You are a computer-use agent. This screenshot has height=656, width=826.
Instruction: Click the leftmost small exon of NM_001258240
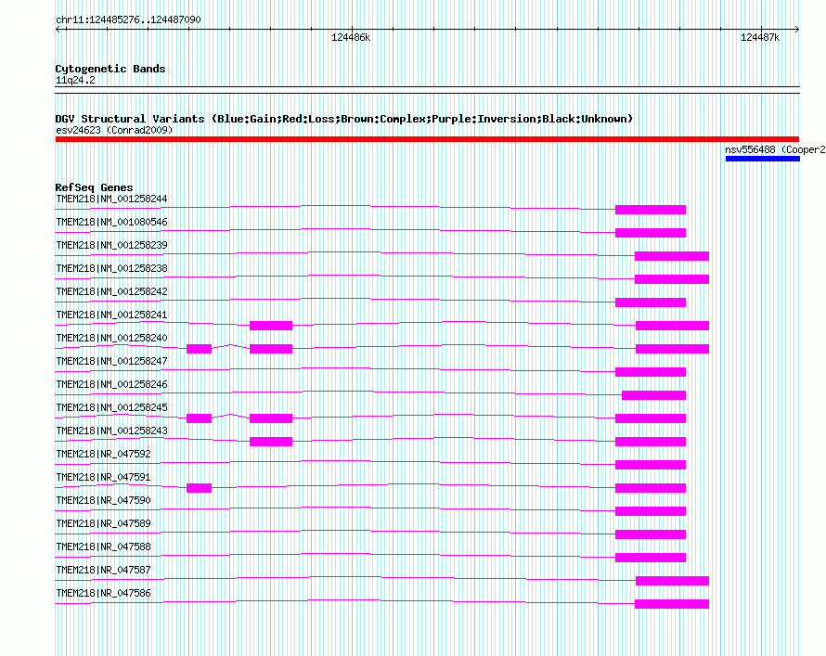(x=200, y=349)
